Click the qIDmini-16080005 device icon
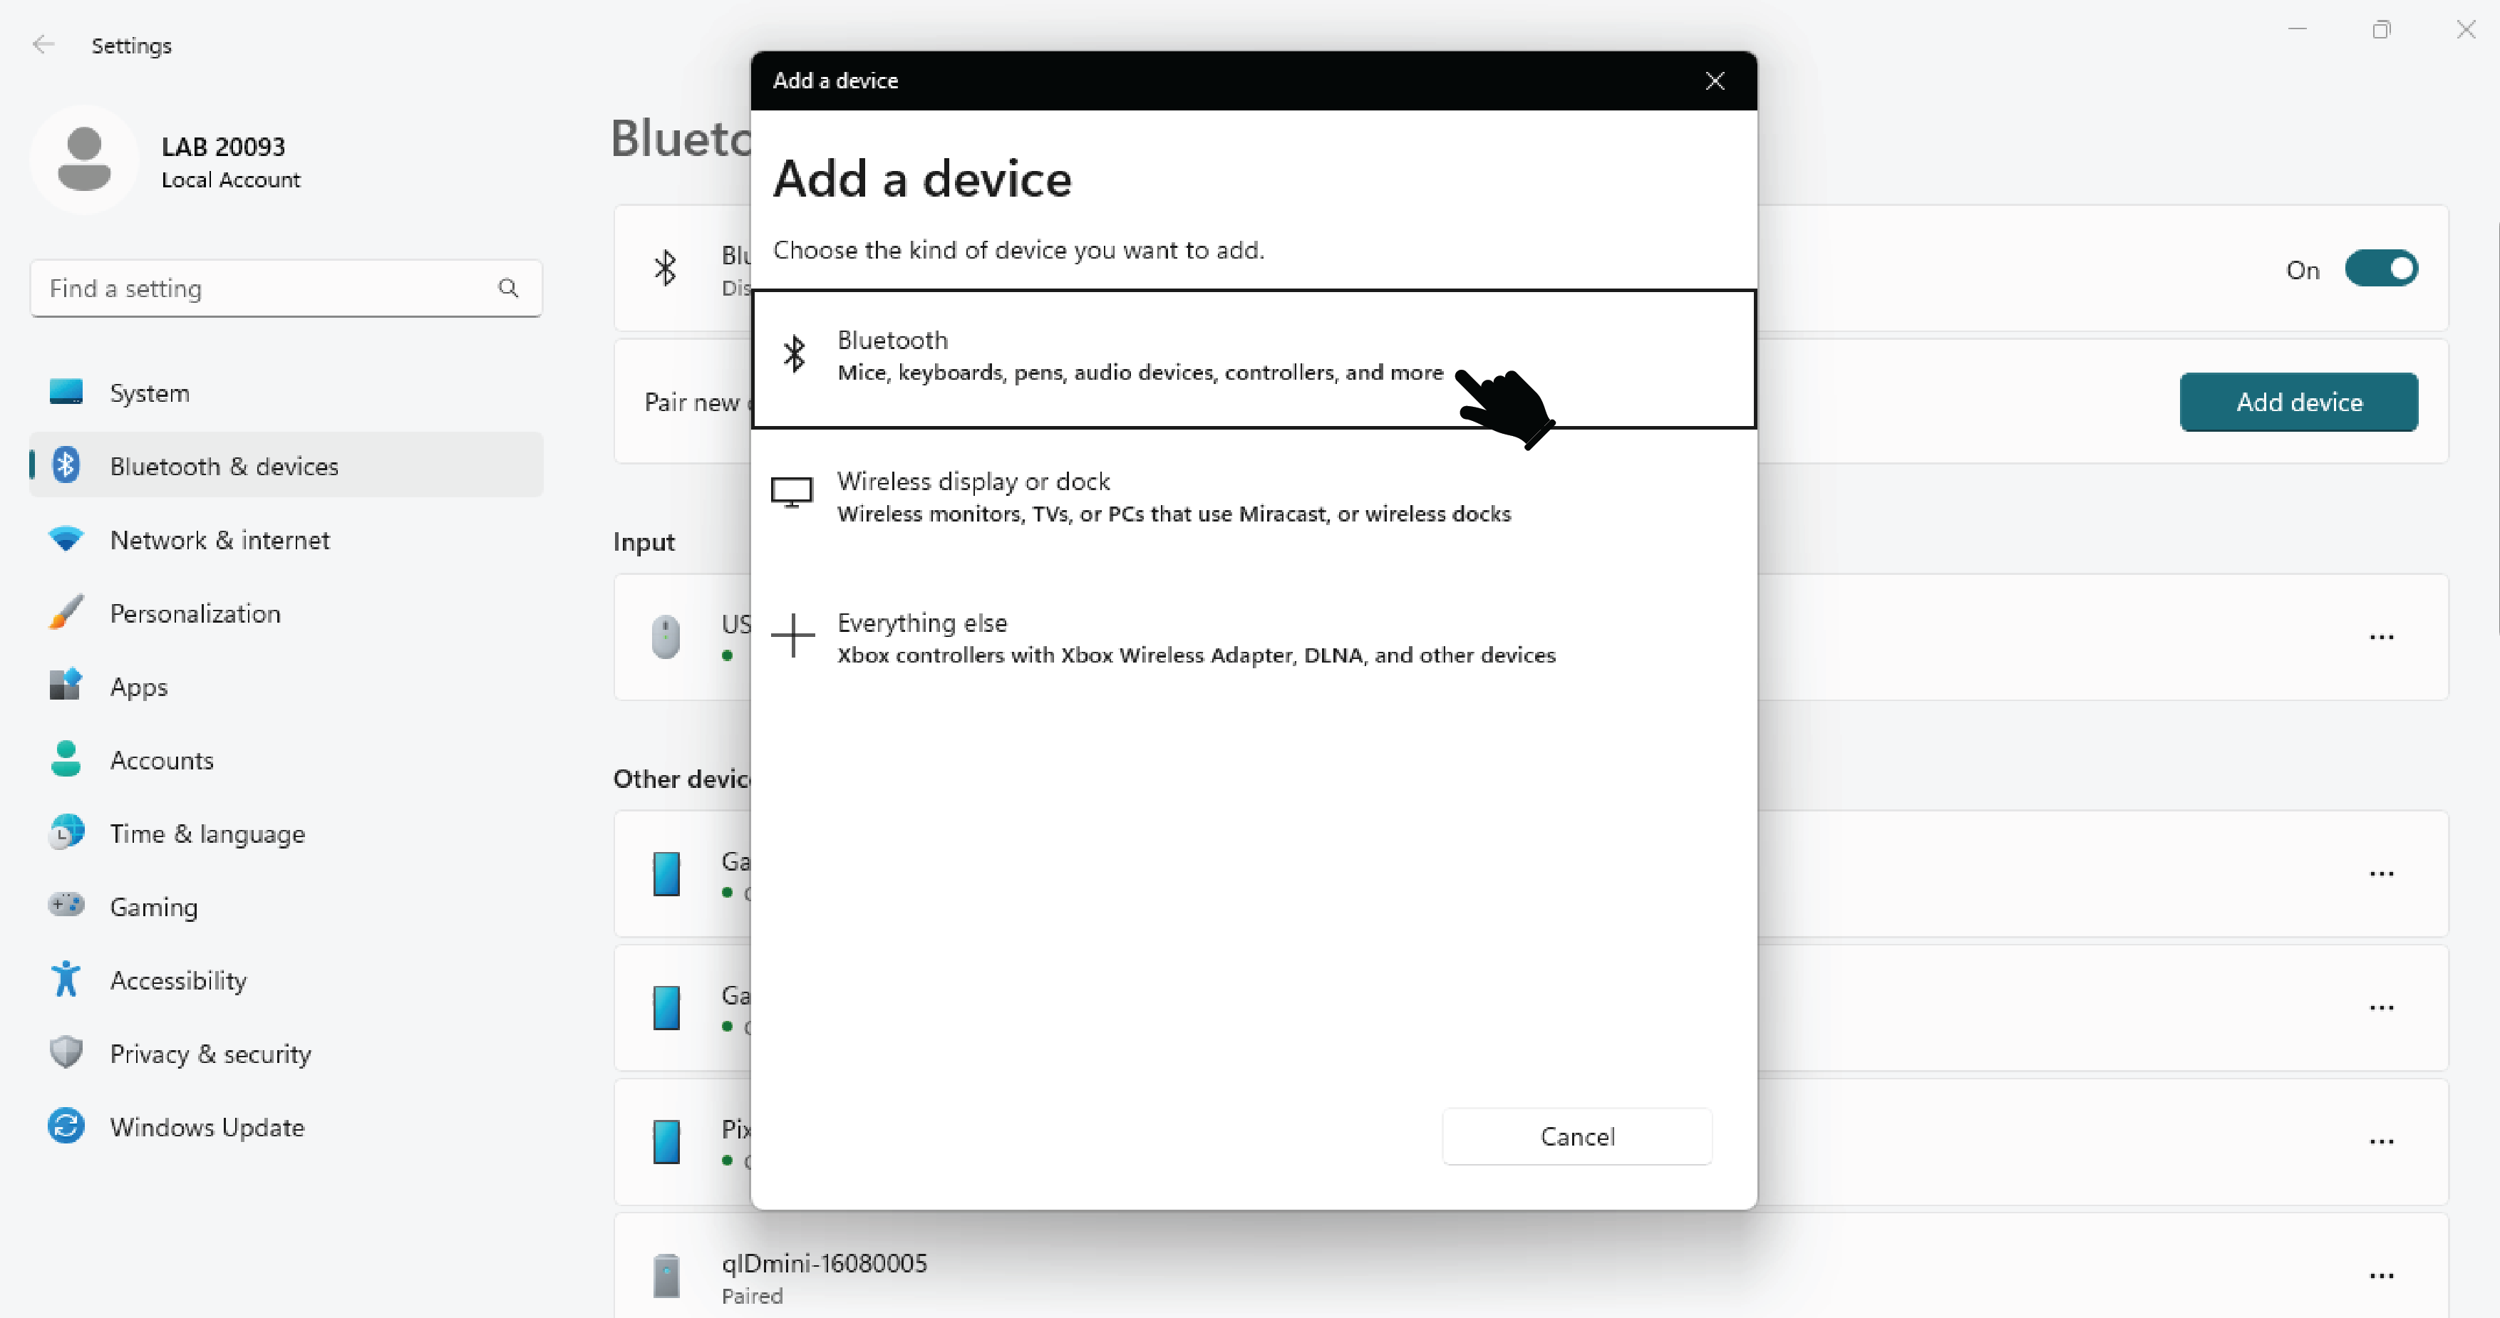2500x1318 pixels. [666, 1276]
